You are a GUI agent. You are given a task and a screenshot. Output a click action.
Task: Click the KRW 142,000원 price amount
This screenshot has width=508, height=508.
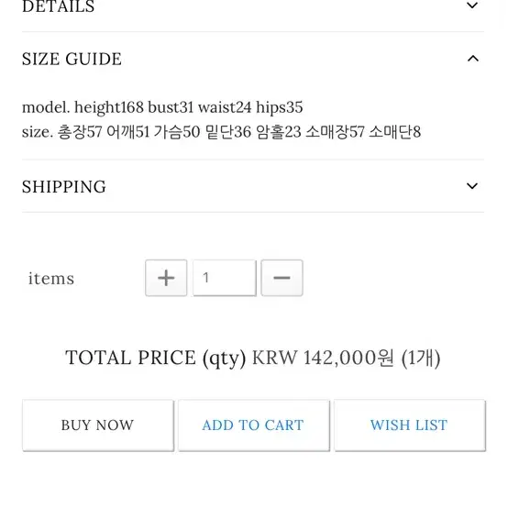click(x=324, y=359)
